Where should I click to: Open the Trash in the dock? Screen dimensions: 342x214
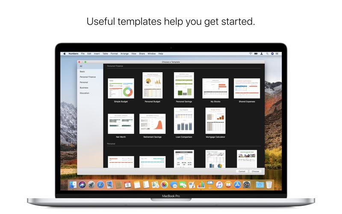[x=269, y=185]
